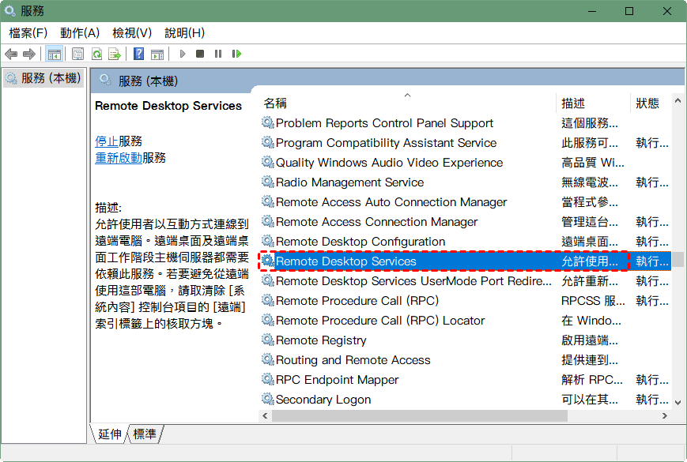Select Remote Procedure Call (RPC) service name
This screenshot has height=462, width=687.
[x=357, y=301]
